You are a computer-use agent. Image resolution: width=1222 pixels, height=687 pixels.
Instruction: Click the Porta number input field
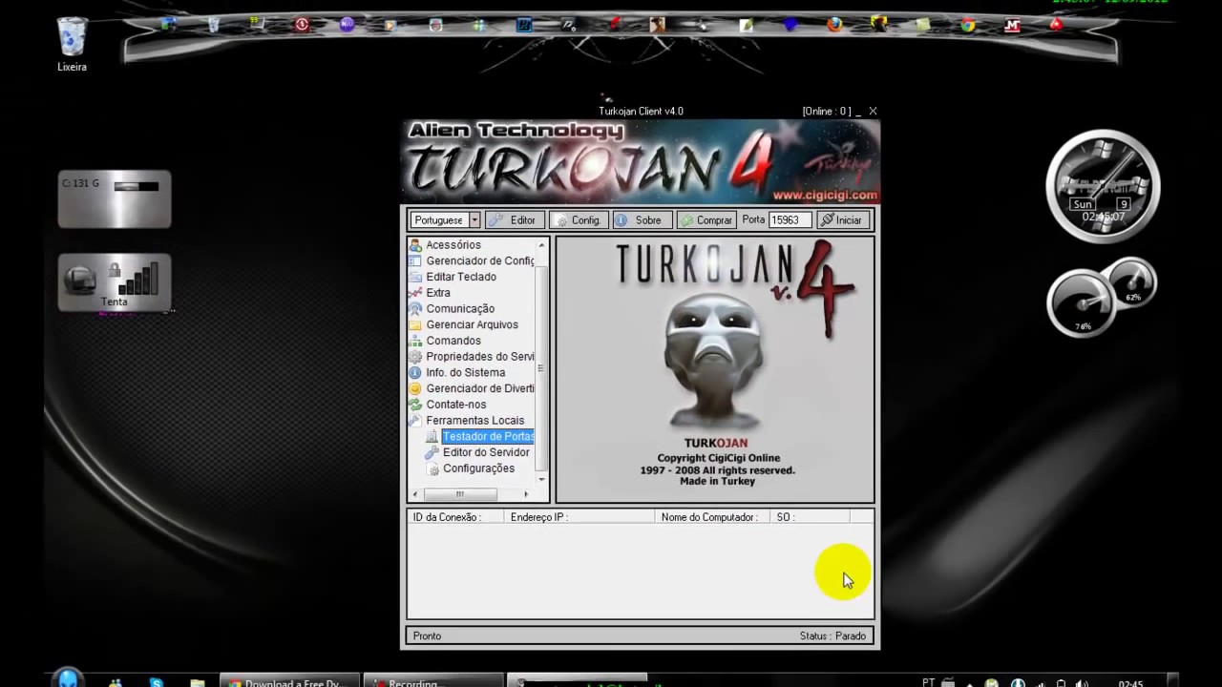pos(790,220)
